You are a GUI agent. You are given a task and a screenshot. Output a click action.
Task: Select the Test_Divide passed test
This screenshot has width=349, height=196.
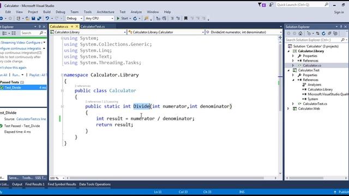click(23, 88)
